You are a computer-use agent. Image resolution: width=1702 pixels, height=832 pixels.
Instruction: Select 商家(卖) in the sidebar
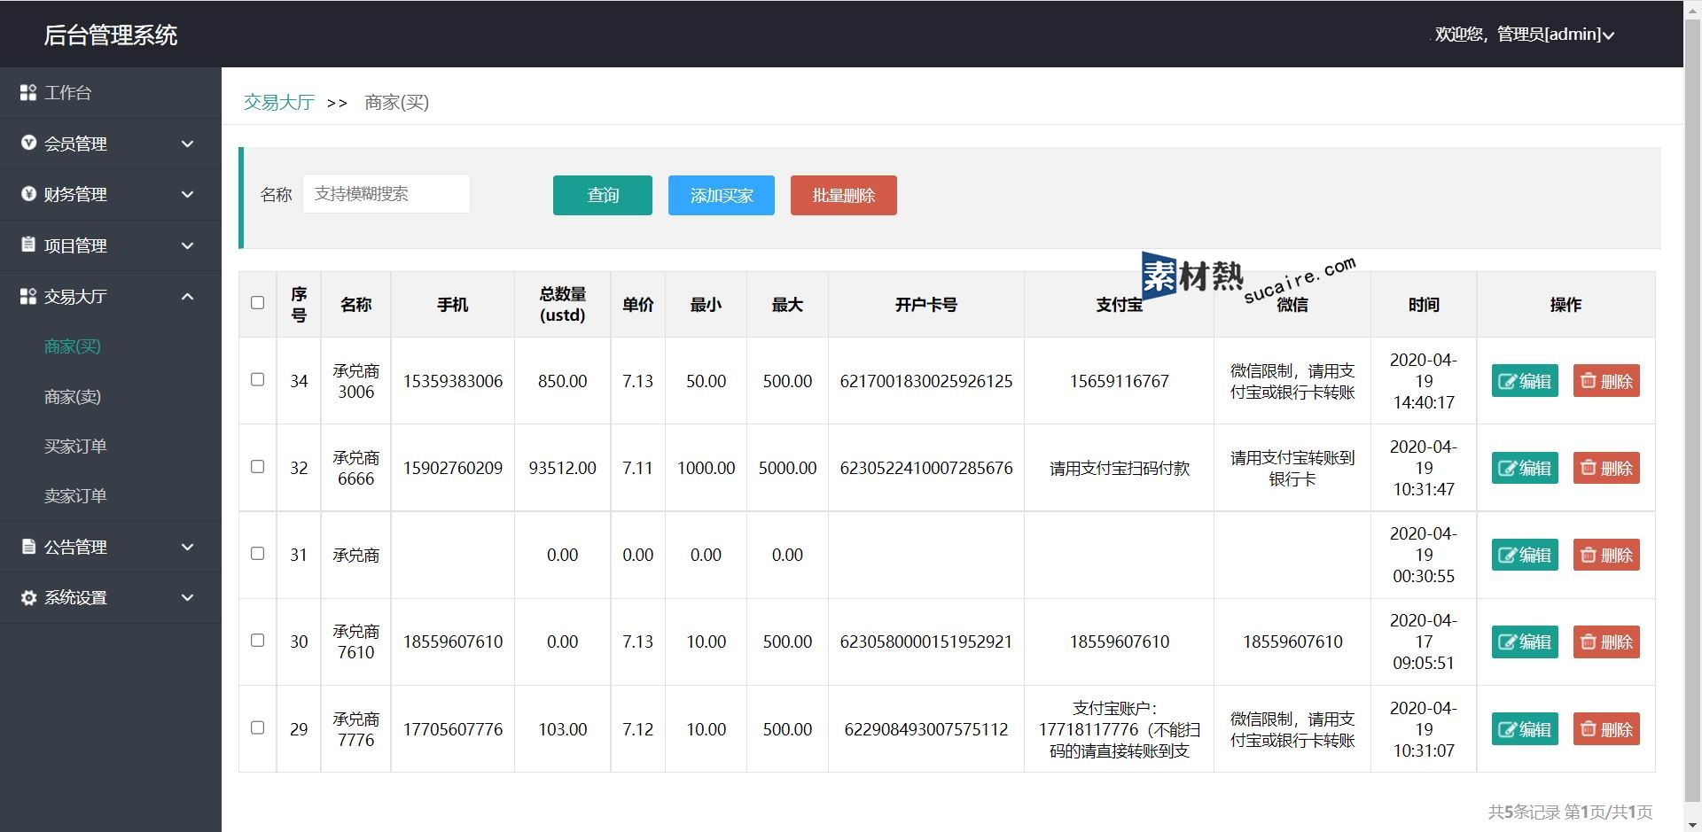coord(73,396)
